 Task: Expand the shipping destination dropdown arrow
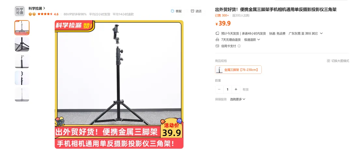[x=321, y=34]
